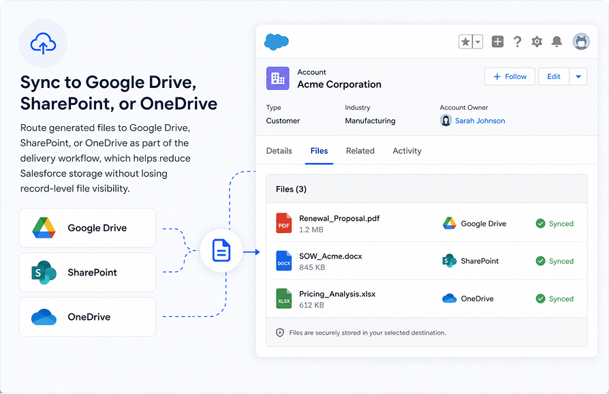Click the large Google Drive logo
The height and width of the screenshot is (394, 609).
point(44,228)
